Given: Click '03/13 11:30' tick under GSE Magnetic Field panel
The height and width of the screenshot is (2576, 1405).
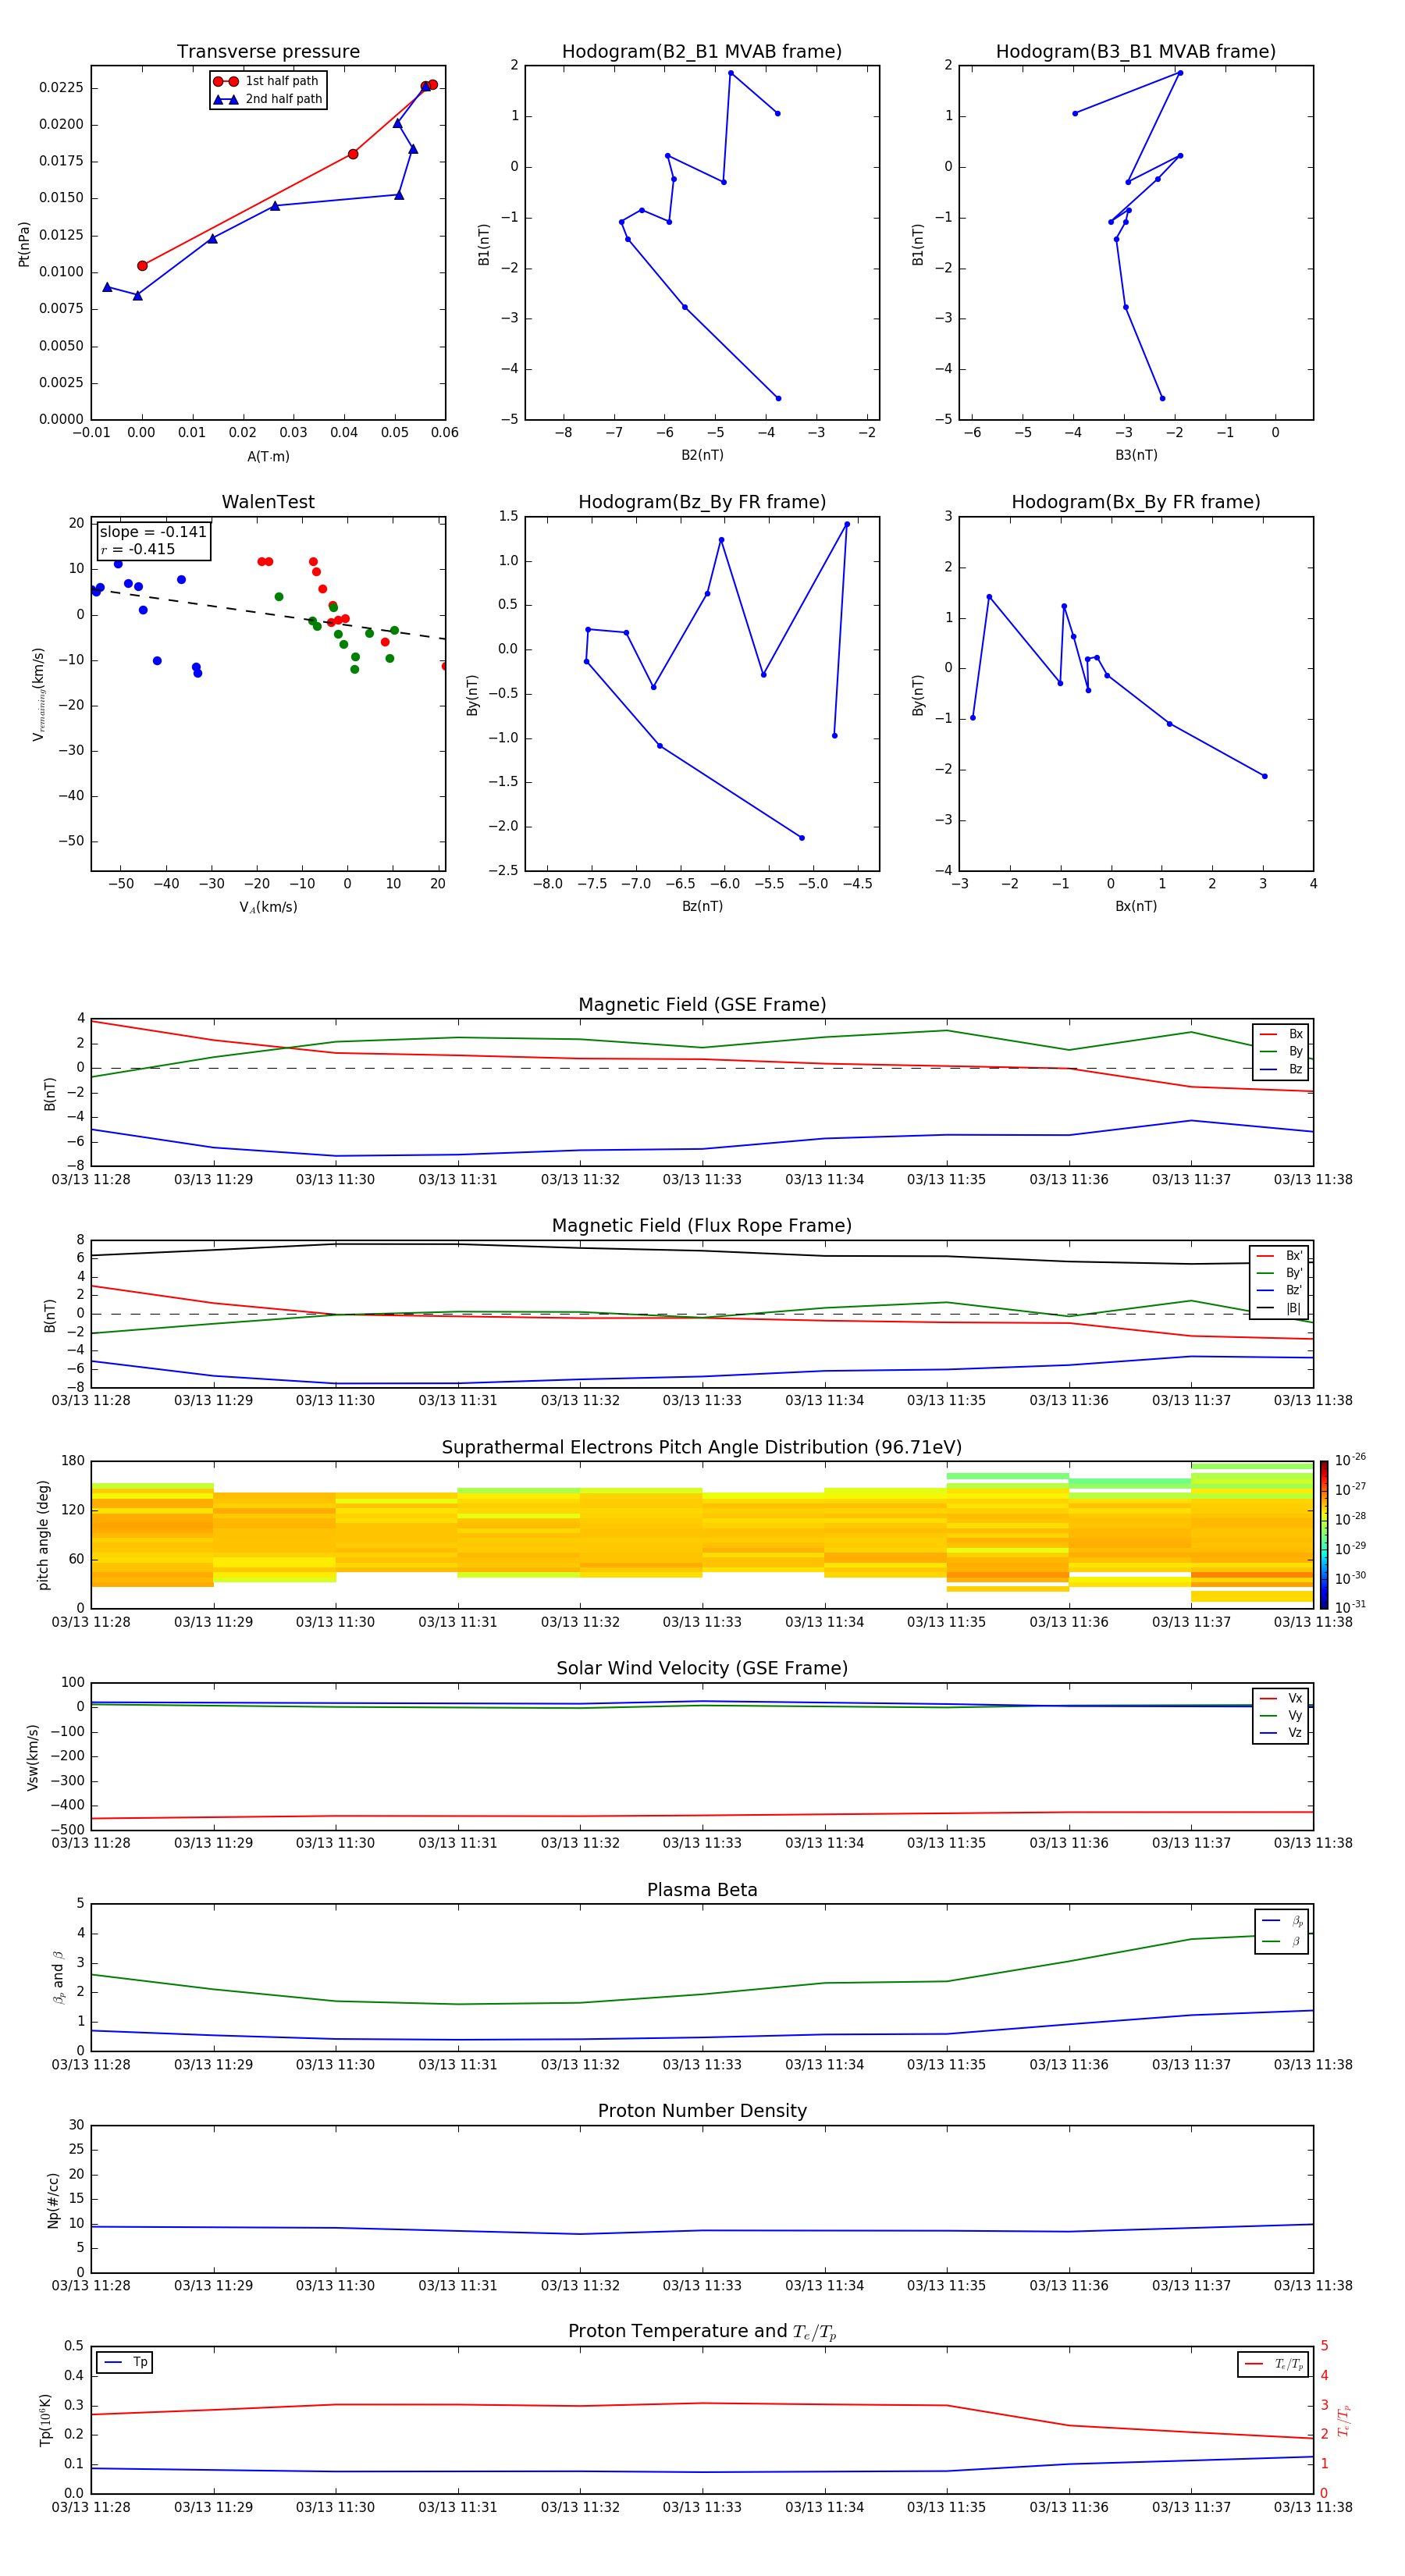Looking at the screenshot, I should (x=335, y=1179).
